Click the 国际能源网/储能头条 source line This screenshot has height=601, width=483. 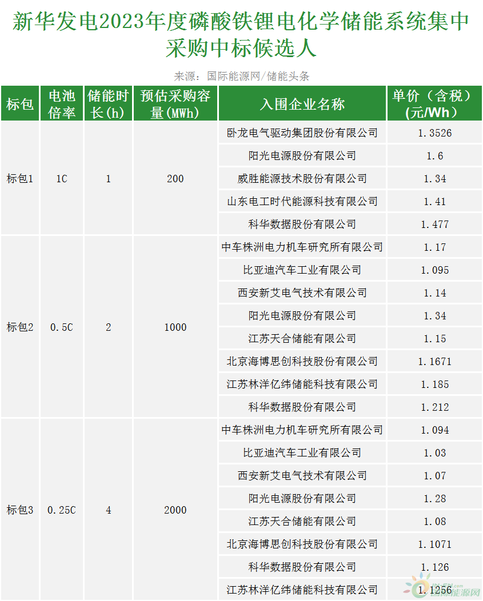point(241,77)
